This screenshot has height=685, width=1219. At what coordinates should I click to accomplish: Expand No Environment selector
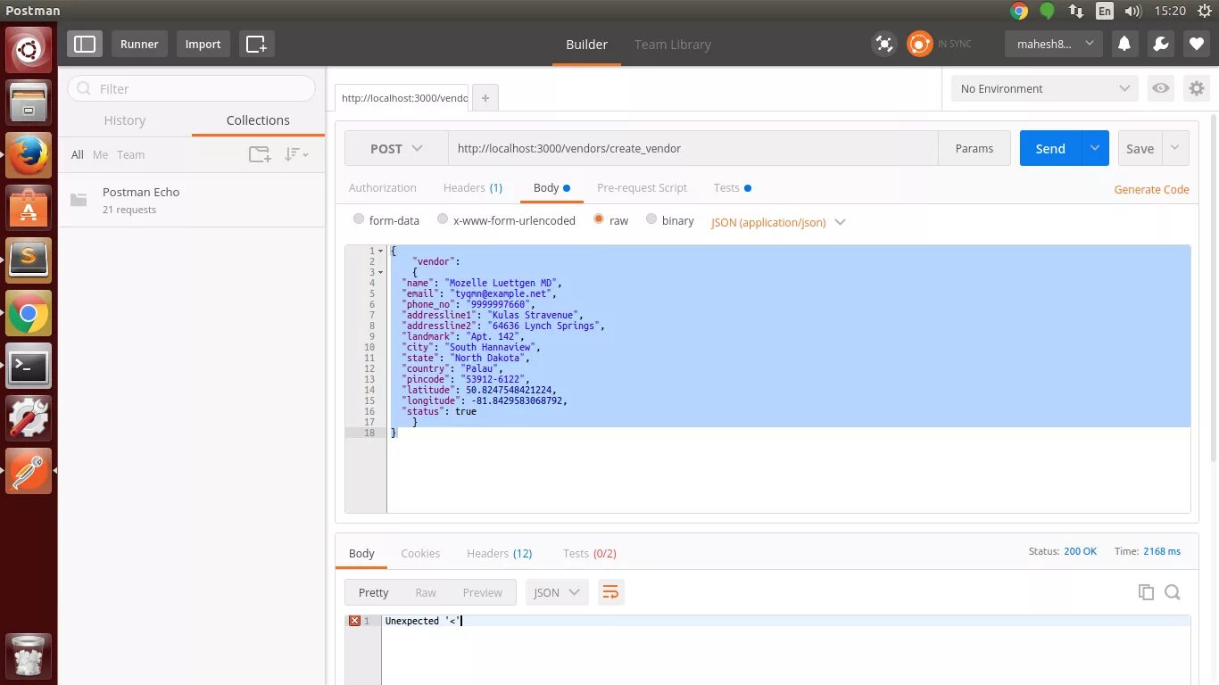1045,88
